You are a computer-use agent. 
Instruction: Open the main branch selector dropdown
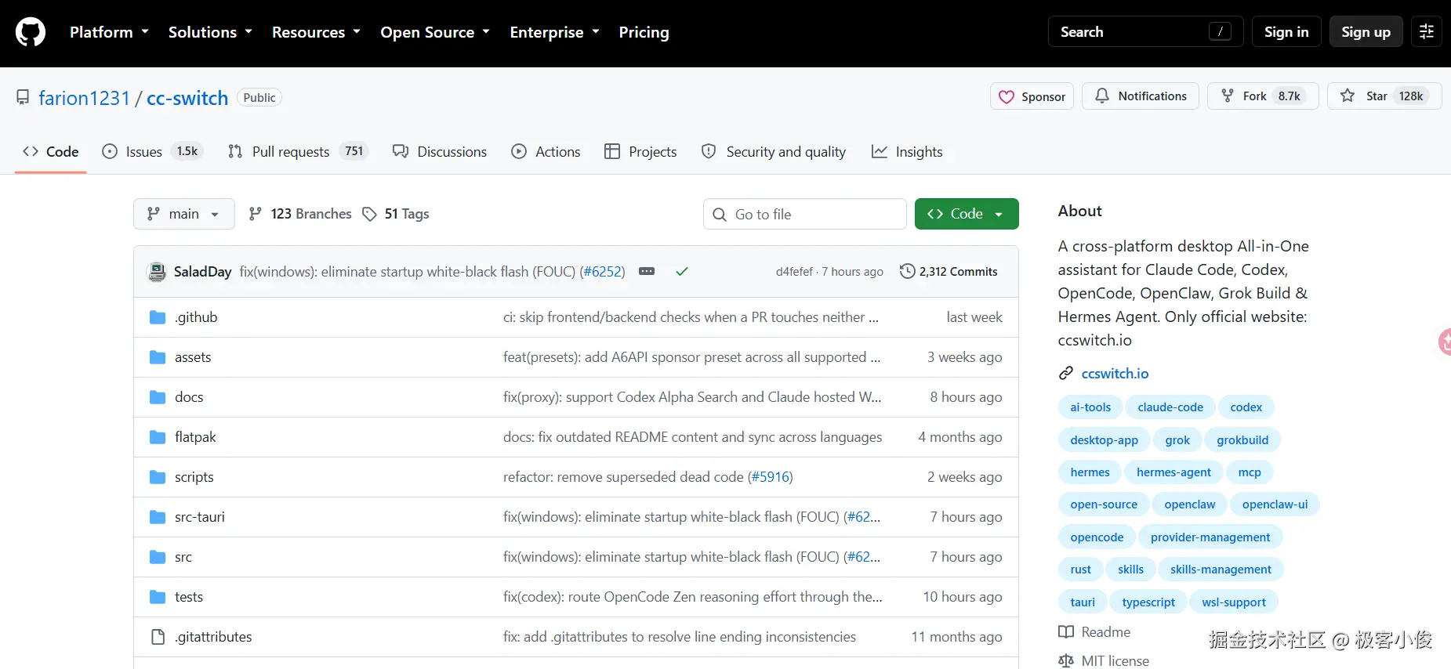[x=184, y=214]
